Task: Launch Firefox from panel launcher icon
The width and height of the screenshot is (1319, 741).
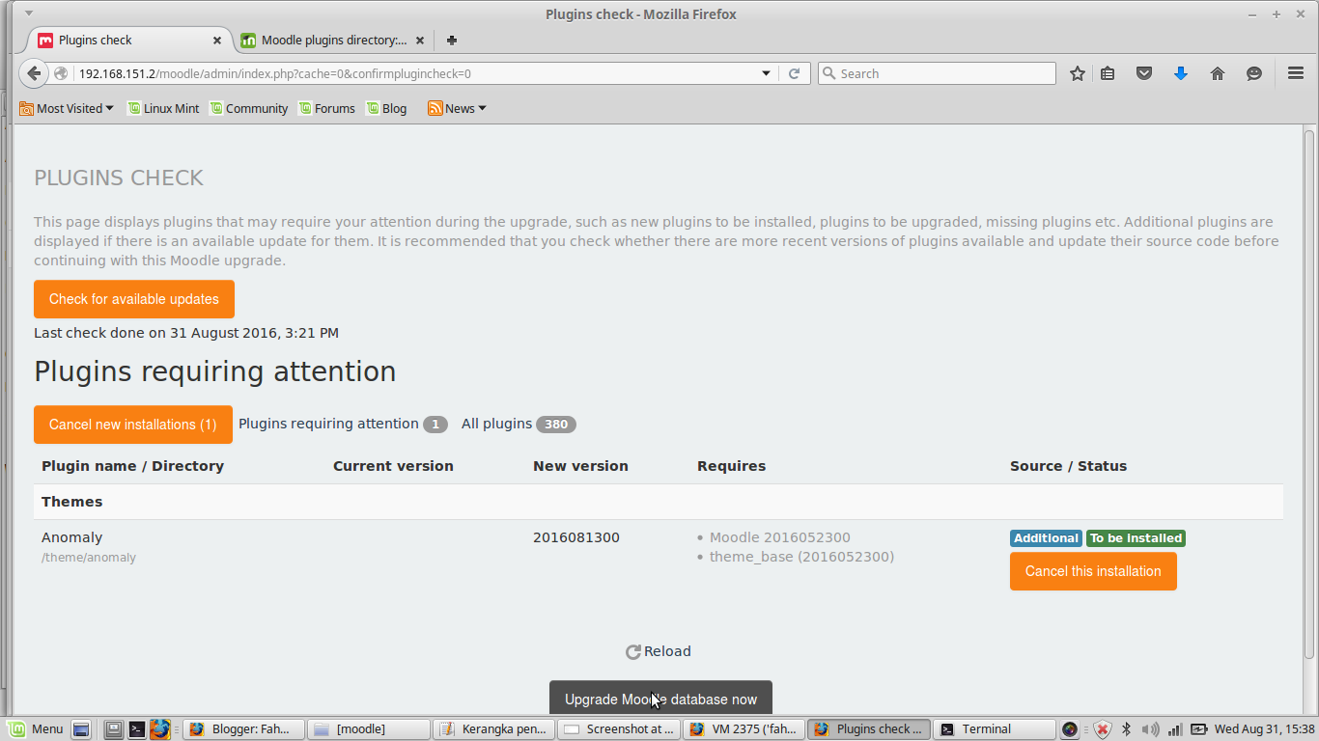Action: tap(159, 729)
